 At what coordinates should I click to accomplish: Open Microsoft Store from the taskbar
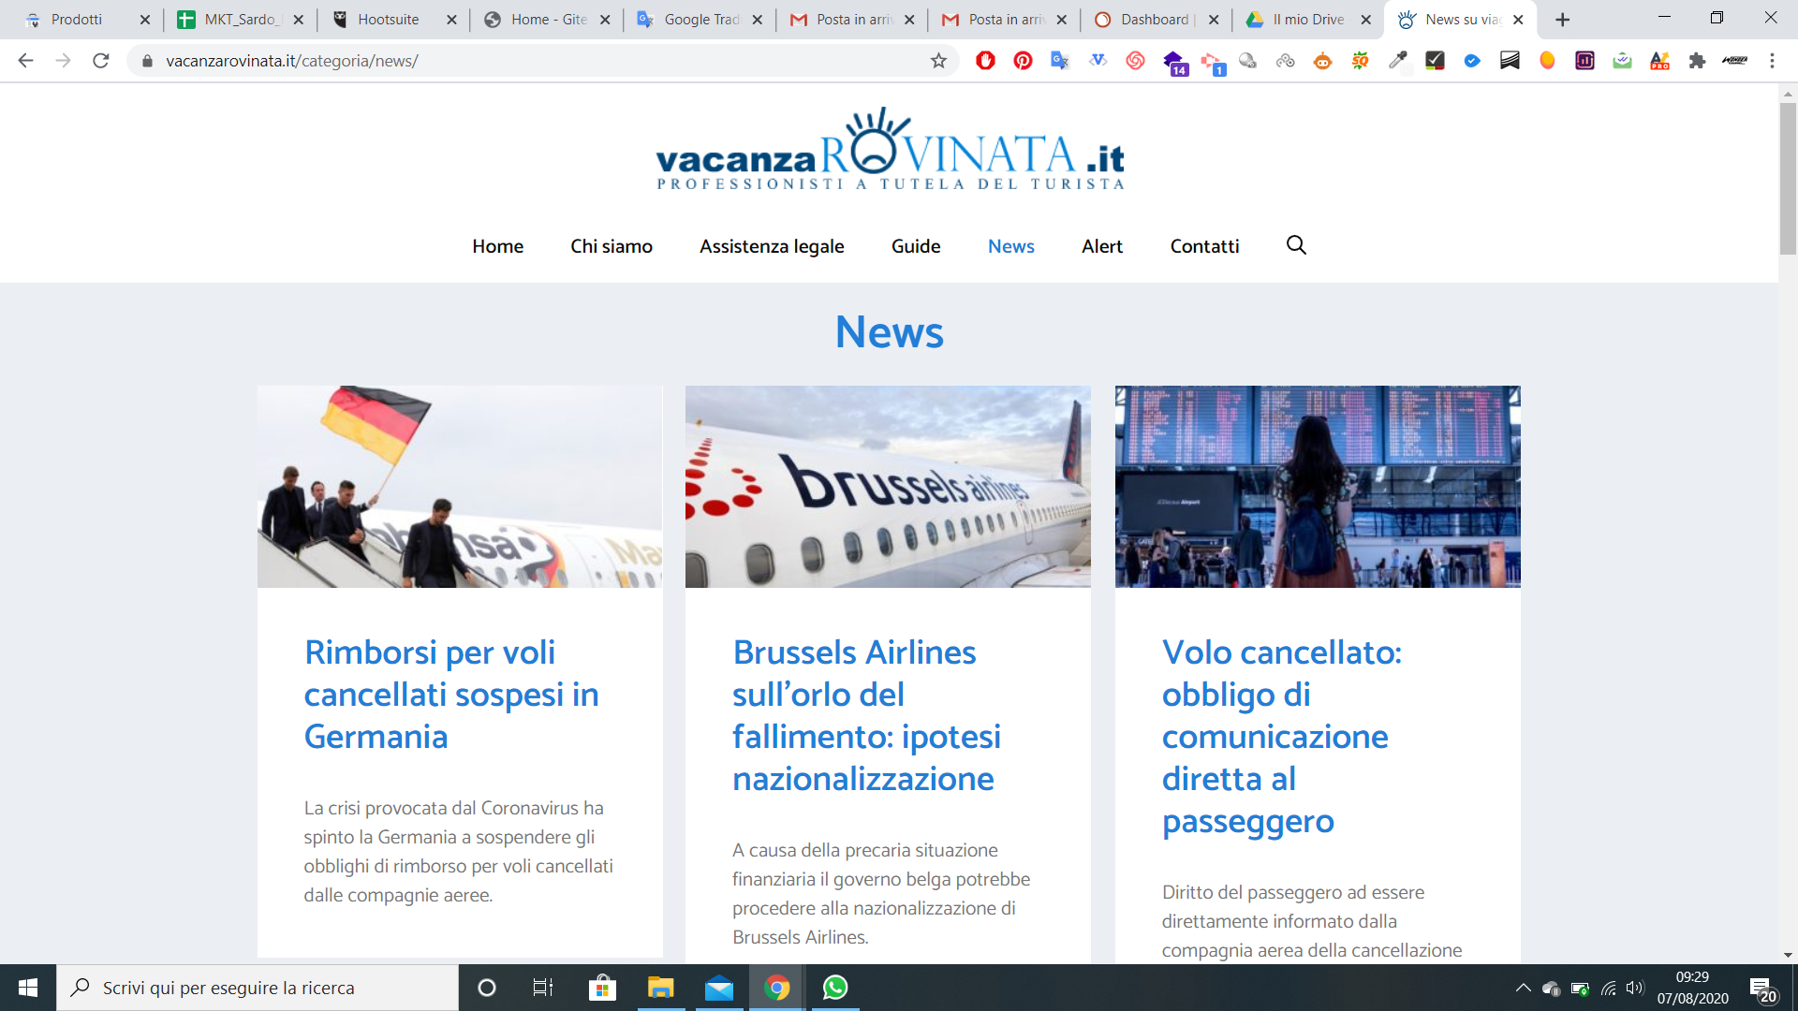[602, 988]
